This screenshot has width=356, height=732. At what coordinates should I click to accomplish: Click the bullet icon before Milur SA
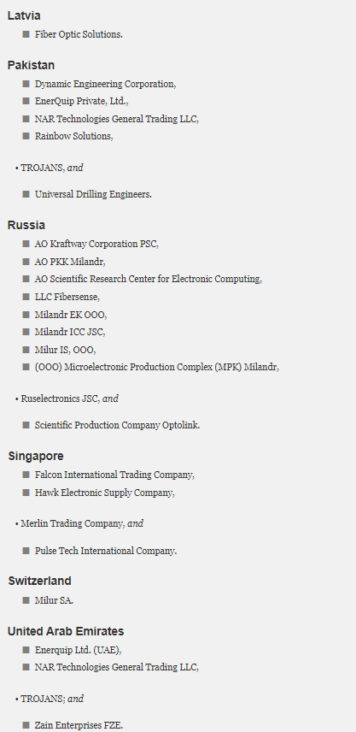coord(26,600)
